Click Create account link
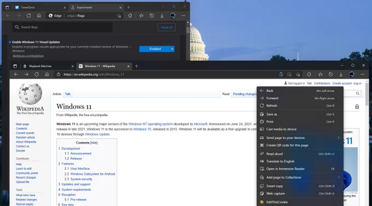The height and width of the screenshot is (206, 372). pyautogui.click(x=342, y=83)
